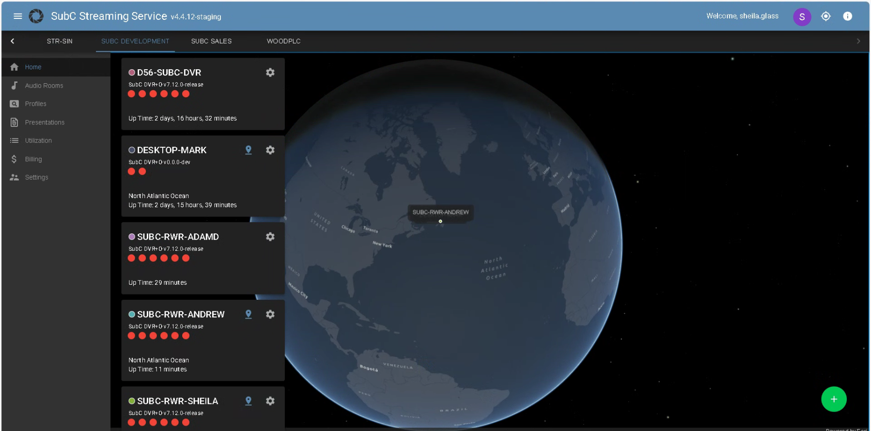This screenshot has width=871, height=431.
Task: Click the crosshair target icon in header
Action: (826, 16)
